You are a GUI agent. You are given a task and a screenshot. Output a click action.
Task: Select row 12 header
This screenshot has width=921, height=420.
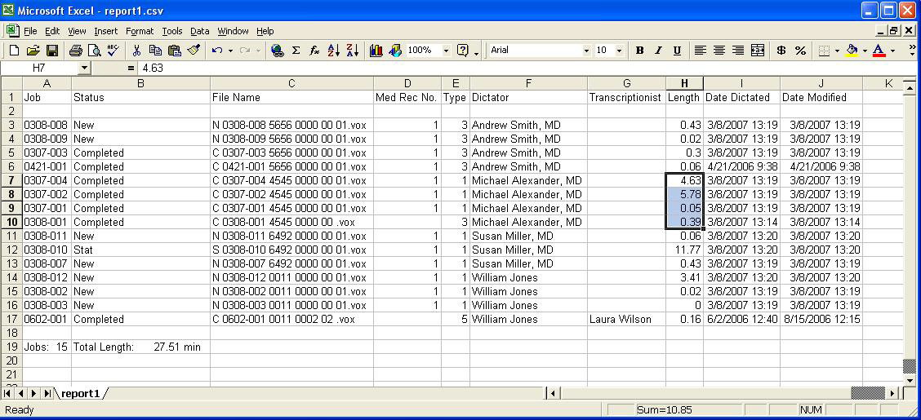(11, 250)
